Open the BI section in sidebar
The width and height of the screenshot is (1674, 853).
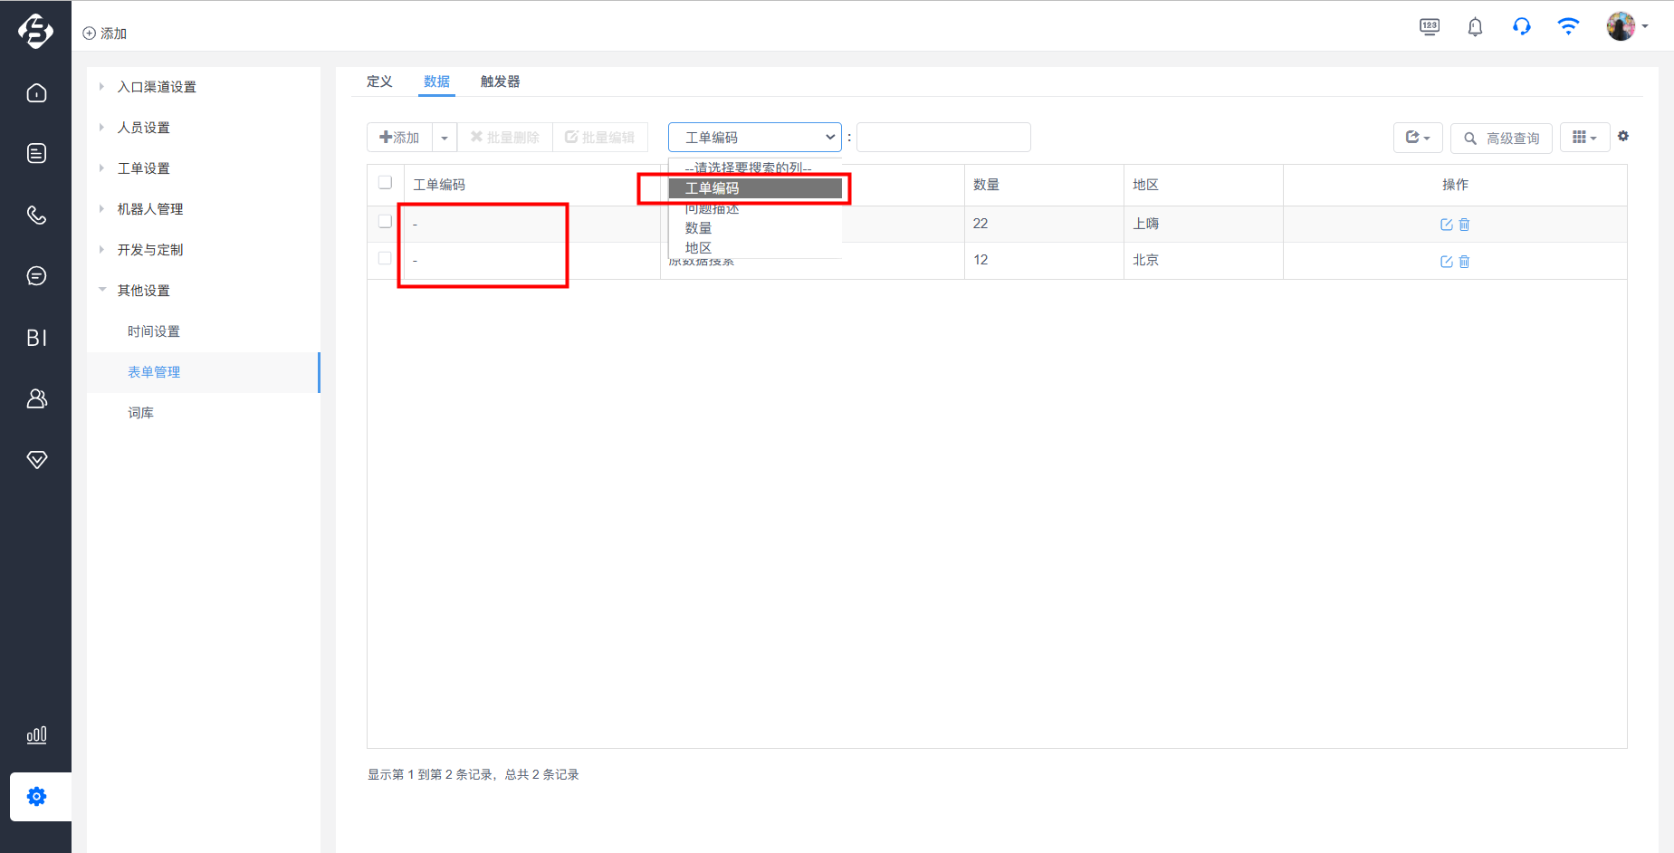tap(36, 338)
